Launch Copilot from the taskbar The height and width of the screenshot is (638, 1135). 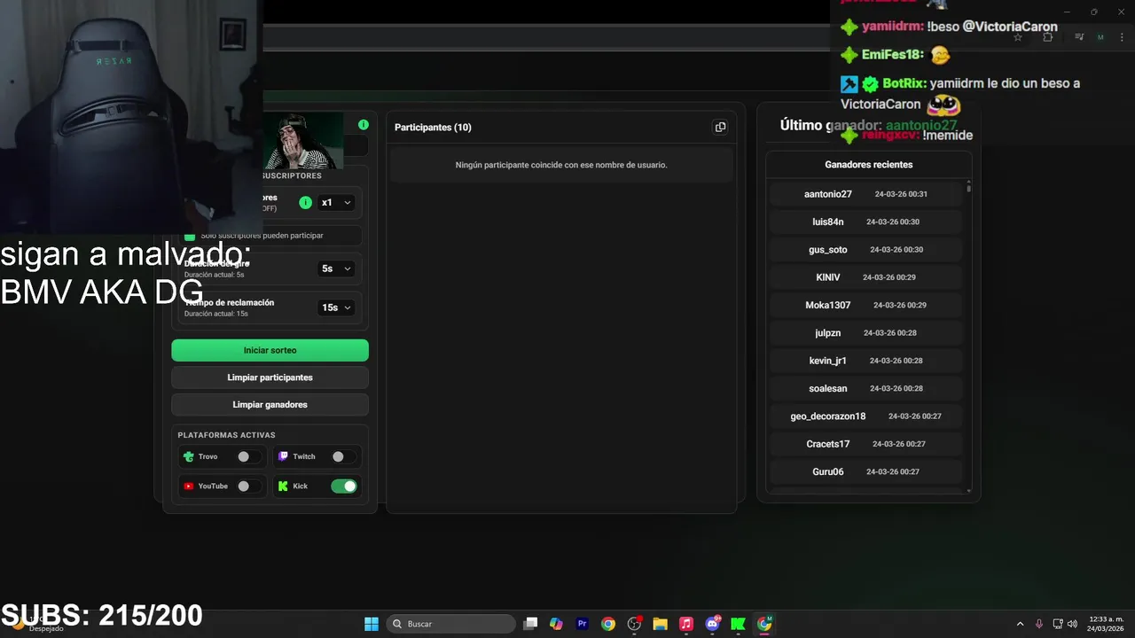556,624
